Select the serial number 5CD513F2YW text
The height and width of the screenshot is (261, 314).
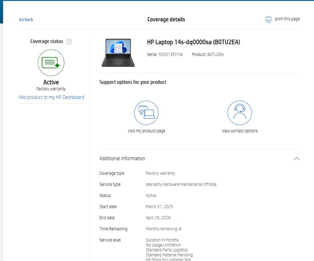coord(170,54)
